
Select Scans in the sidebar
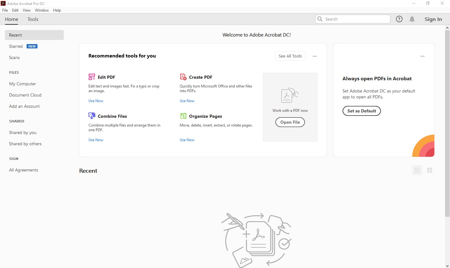pyautogui.click(x=14, y=57)
